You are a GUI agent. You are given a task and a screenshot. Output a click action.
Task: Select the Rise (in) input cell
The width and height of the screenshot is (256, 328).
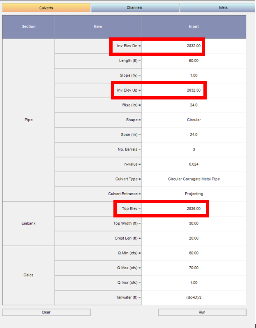coord(194,105)
